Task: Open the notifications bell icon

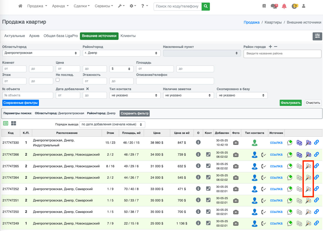Action: click(284, 6)
